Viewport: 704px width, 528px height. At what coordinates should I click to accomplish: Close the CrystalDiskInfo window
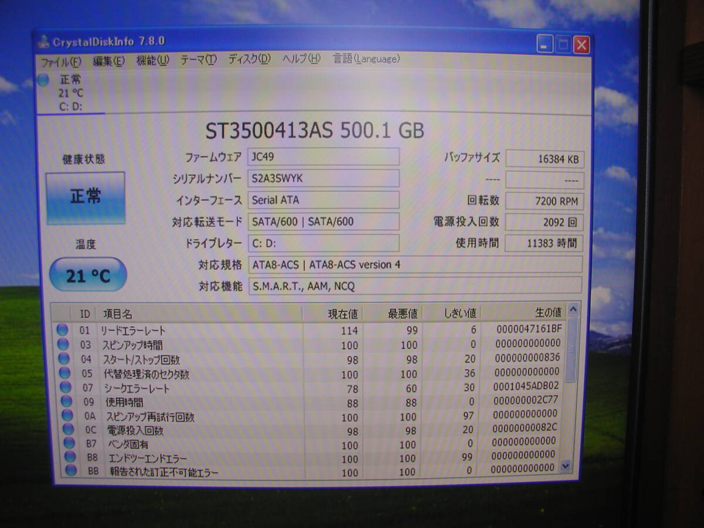coord(581,45)
